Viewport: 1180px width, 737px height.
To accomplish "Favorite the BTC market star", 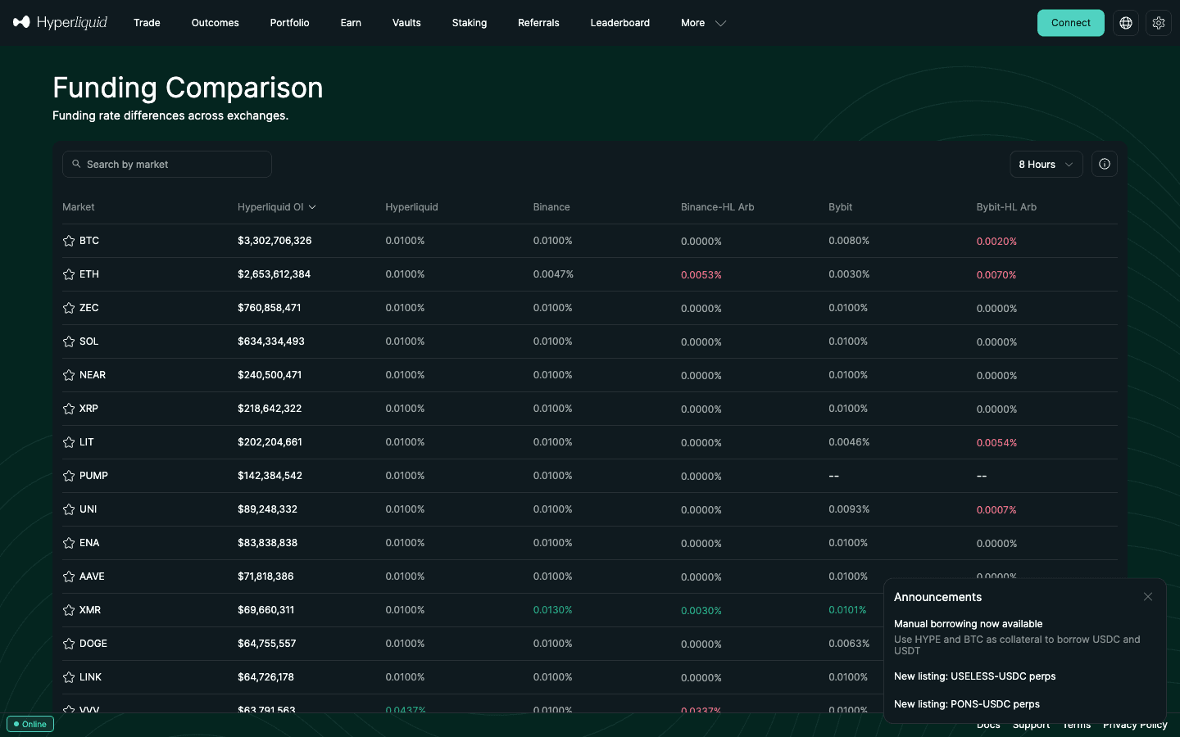I will pyautogui.click(x=69, y=241).
